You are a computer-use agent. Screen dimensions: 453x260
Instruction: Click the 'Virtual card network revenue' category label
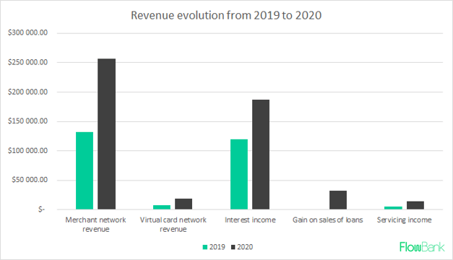tap(173, 225)
